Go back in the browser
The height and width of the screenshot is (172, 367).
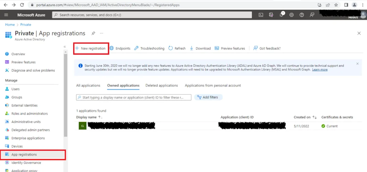click(6, 5)
